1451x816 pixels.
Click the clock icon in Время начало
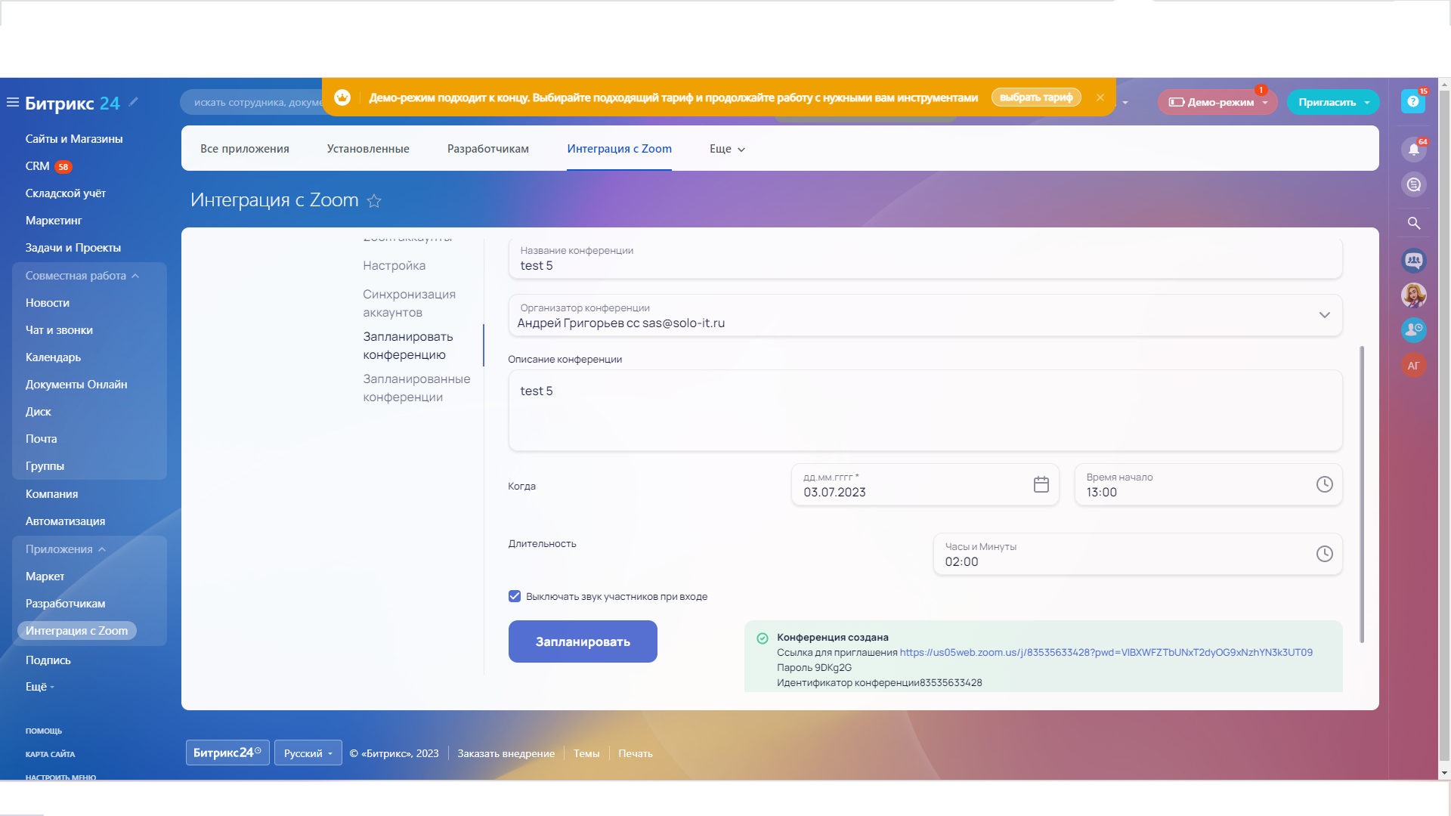click(x=1324, y=485)
